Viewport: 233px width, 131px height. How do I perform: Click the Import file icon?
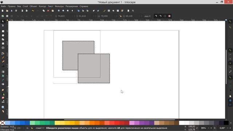pos(22,11)
